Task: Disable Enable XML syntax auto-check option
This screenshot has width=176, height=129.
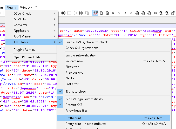Action: click(86, 42)
